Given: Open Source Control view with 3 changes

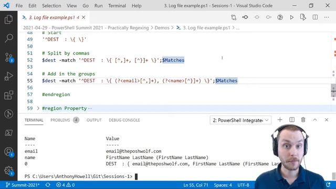Looking at the screenshot, I should (8, 57).
